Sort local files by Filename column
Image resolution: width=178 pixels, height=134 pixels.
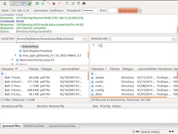12,69
